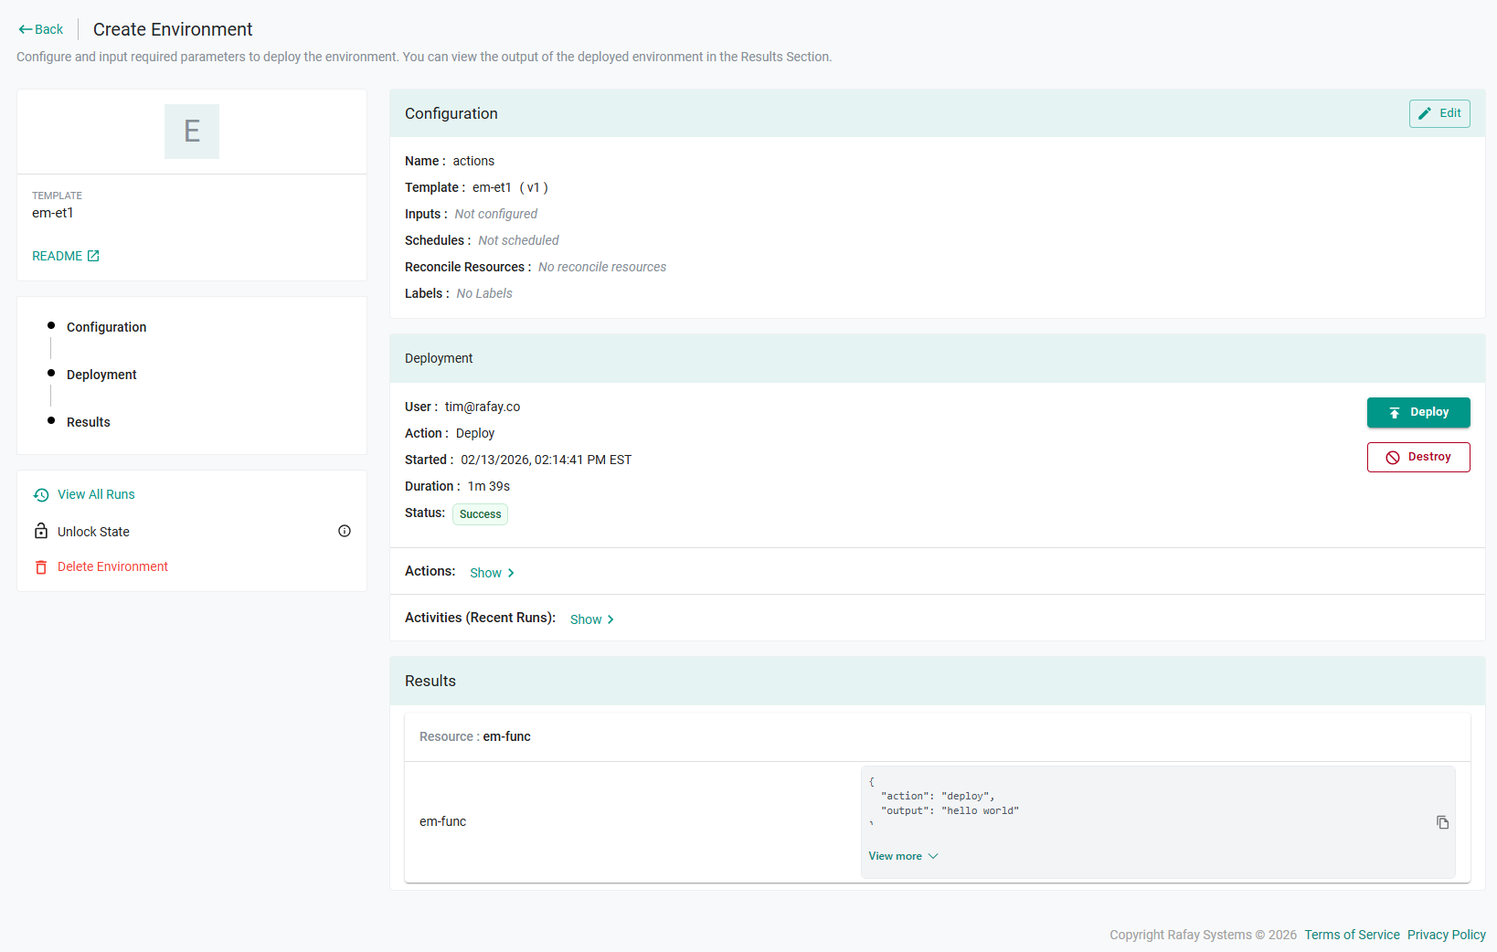Click the Success status badge
Image resolution: width=1497 pixels, height=952 pixels.
point(480,514)
